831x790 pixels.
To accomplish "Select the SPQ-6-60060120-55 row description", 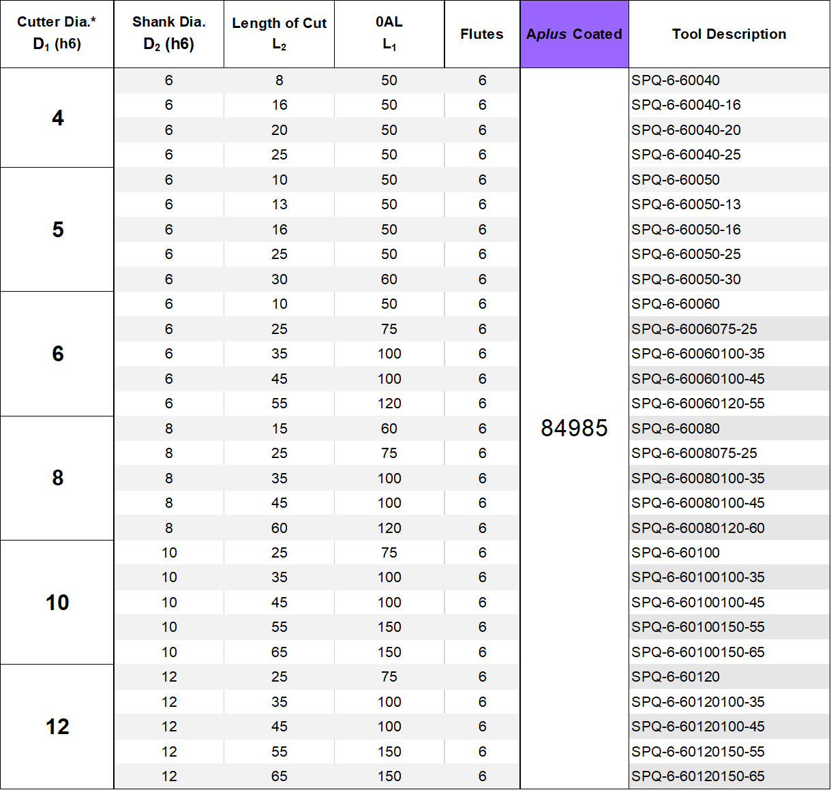I will pyautogui.click(x=698, y=404).
